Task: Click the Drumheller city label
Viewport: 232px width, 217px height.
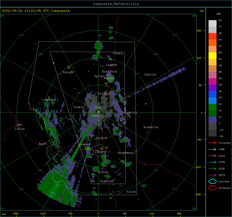Action: [151, 127]
